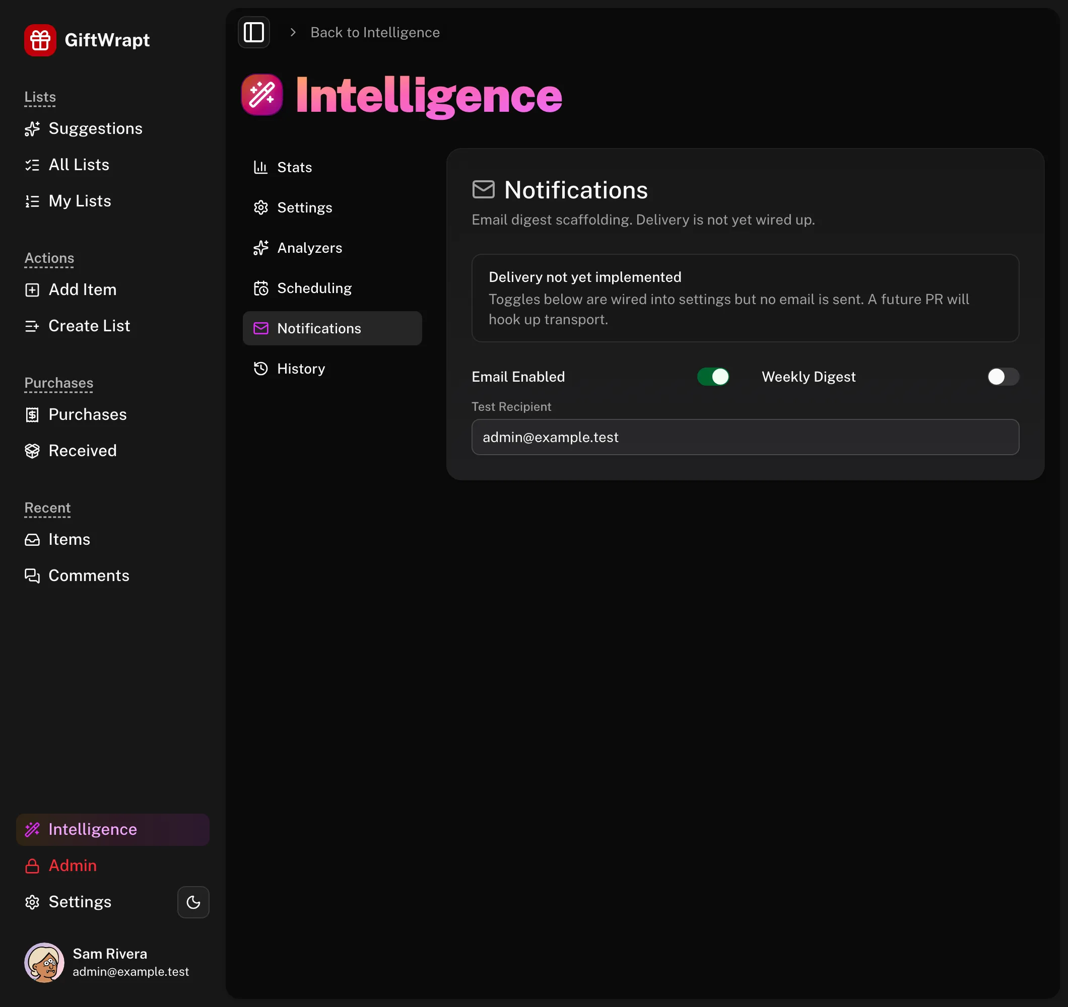Click the Actions section heading
Image resolution: width=1068 pixels, height=1007 pixels.
pyautogui.click(x=49, y=258)
